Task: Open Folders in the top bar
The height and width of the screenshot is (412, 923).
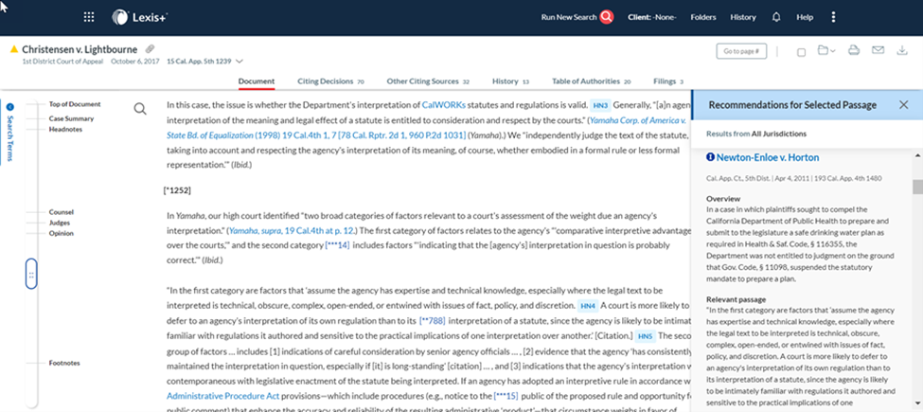Action: 702,17
